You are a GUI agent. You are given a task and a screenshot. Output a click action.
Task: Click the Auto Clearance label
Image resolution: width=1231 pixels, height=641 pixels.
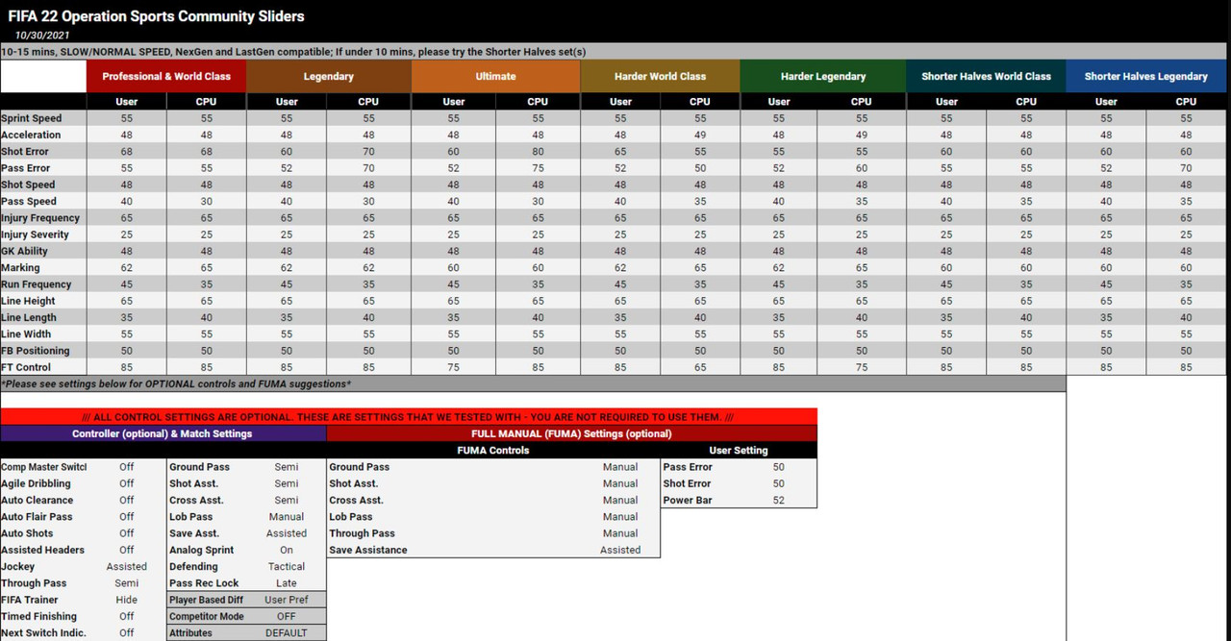[x=38, y=500]
